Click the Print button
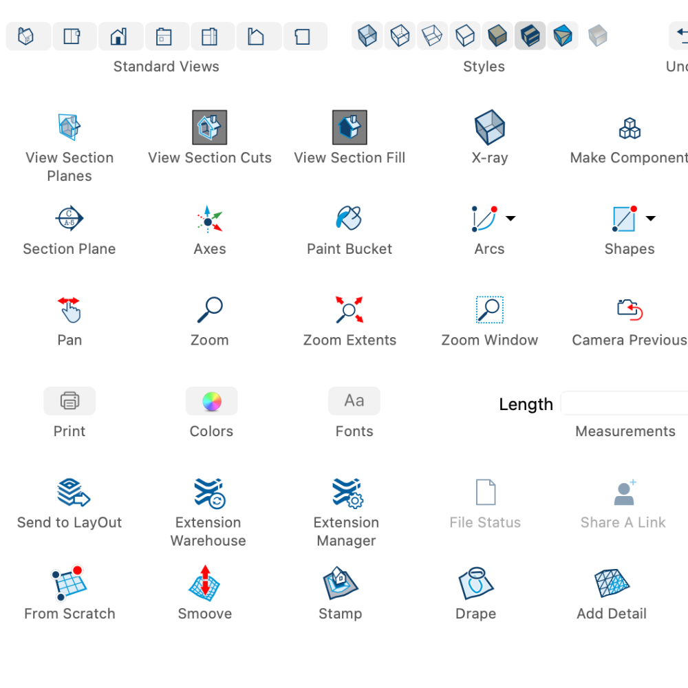This screenshot has height=688, width=688. [x=69, y=400]
